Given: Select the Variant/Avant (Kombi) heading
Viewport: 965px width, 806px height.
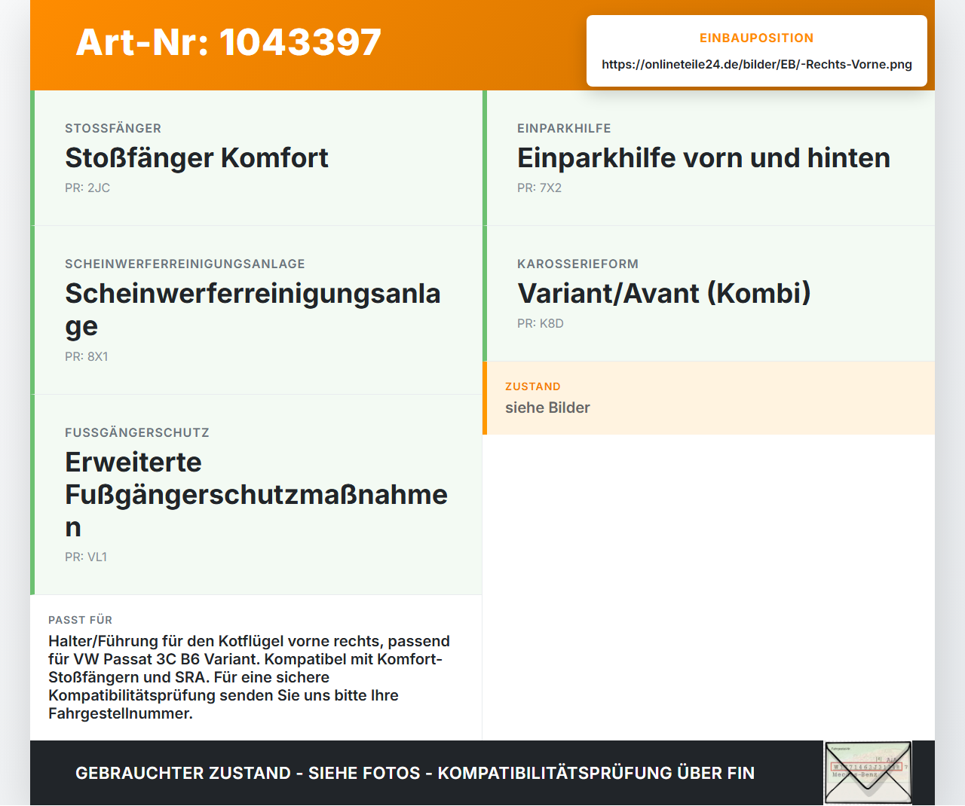Looking at the screenshot, I should click(x=664, y=294).
